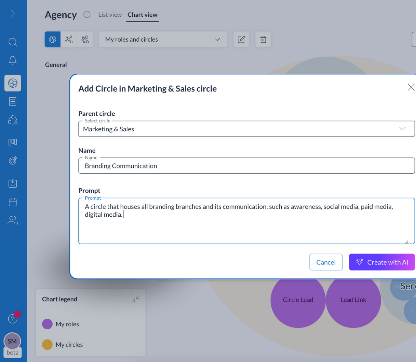Open help question mark icon
This screenshot has height=362, width=416.
pyautogui.click(x=13, y=319)
